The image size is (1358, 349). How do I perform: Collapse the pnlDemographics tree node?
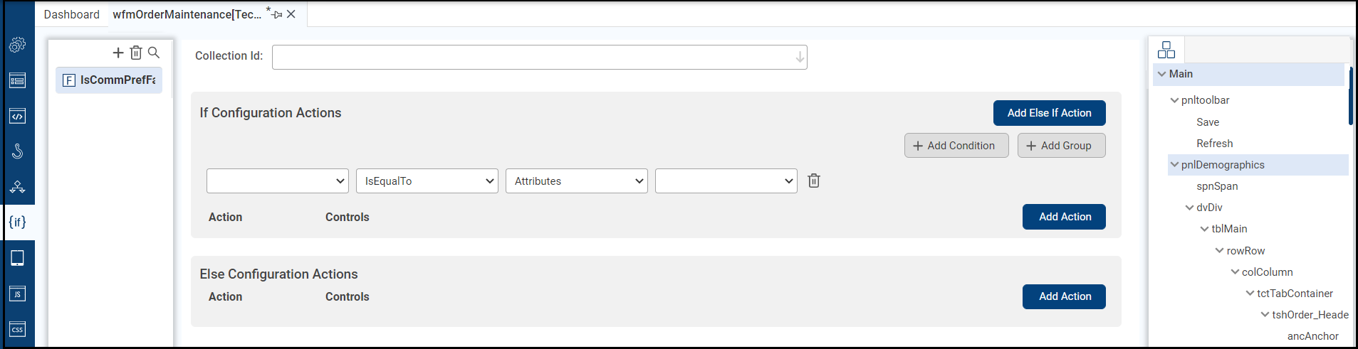coord(1174,165)
